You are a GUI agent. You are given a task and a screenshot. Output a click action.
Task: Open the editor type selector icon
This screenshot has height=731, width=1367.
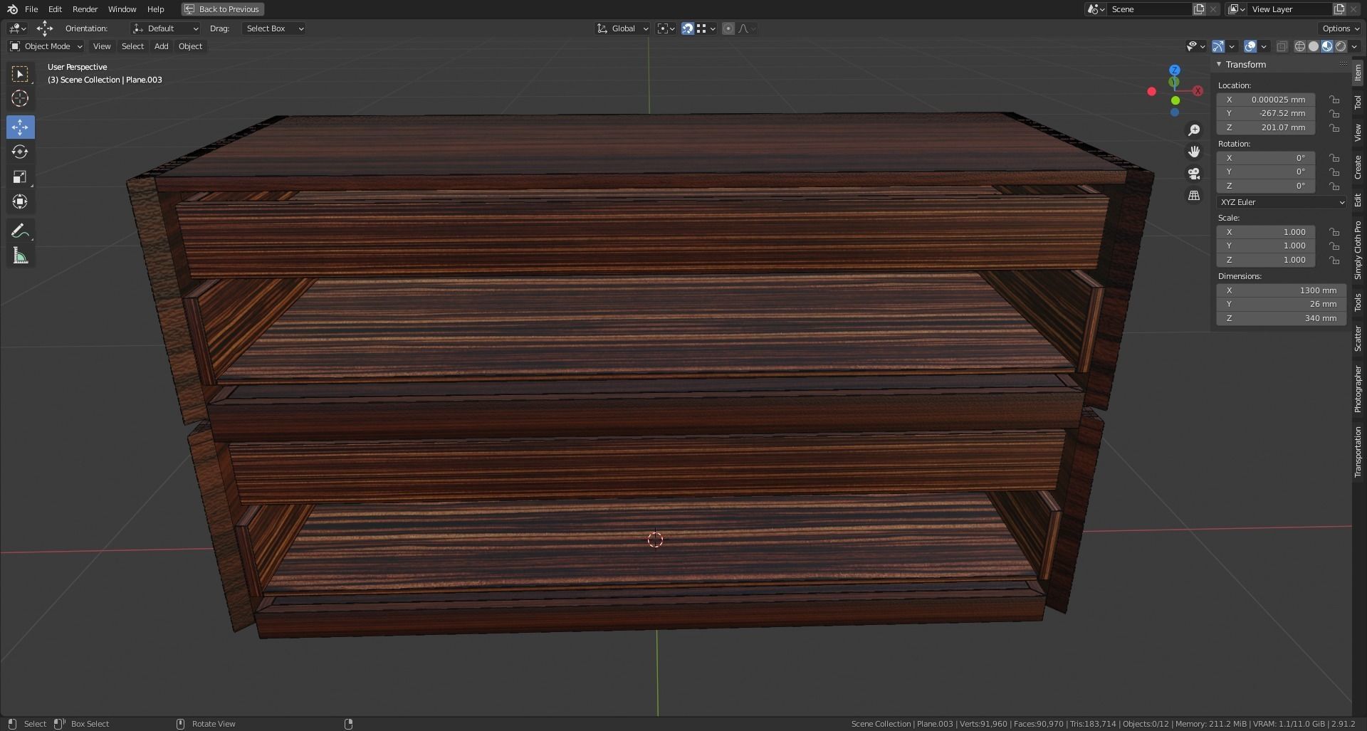[x=17, y=28]
